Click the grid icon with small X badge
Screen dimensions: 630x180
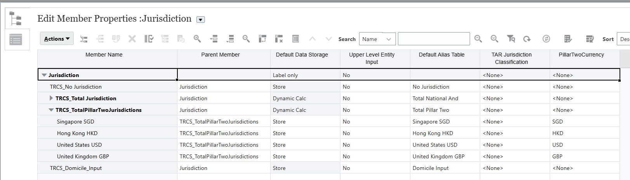pos(279,39)
